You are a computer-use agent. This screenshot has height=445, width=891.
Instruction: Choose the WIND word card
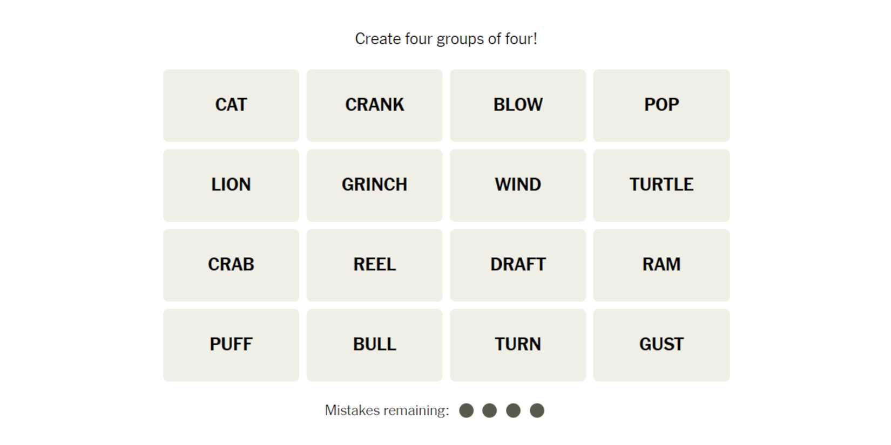(x=518, y=185)
